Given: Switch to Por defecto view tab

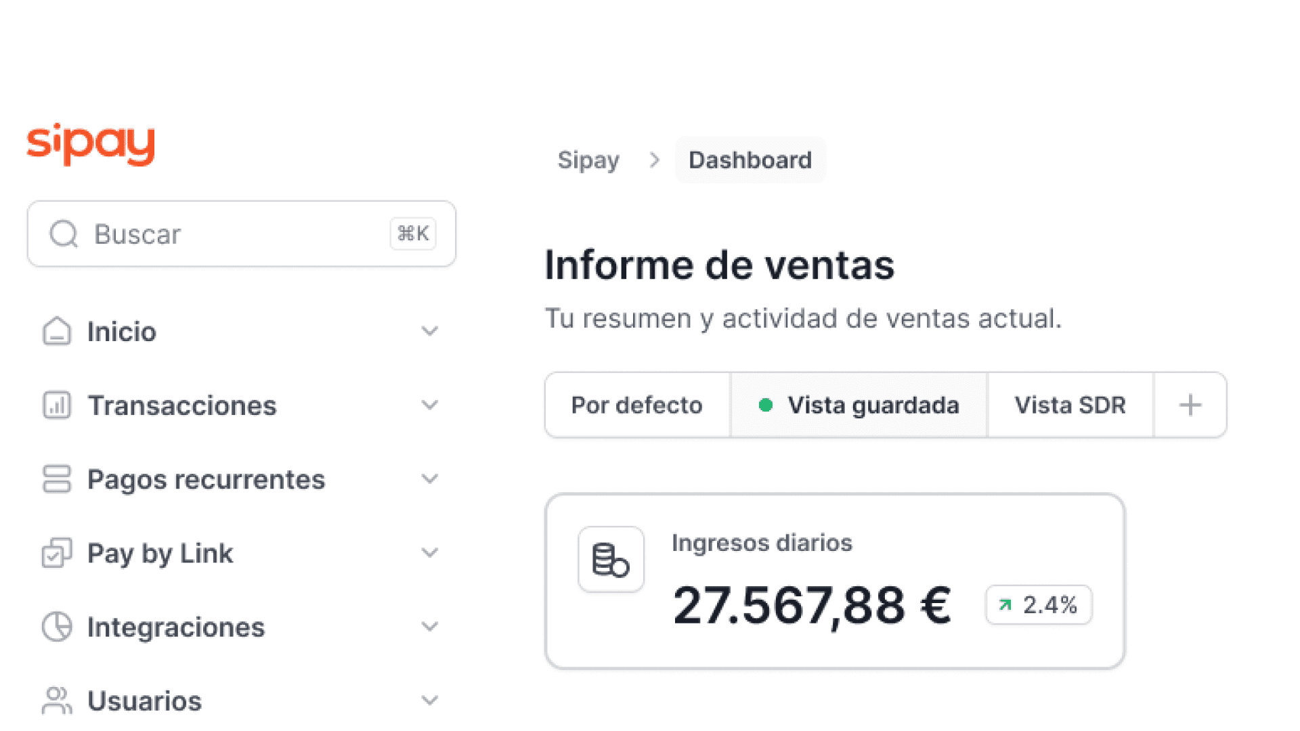Looking at the screenshot, I should pos(637,405).
